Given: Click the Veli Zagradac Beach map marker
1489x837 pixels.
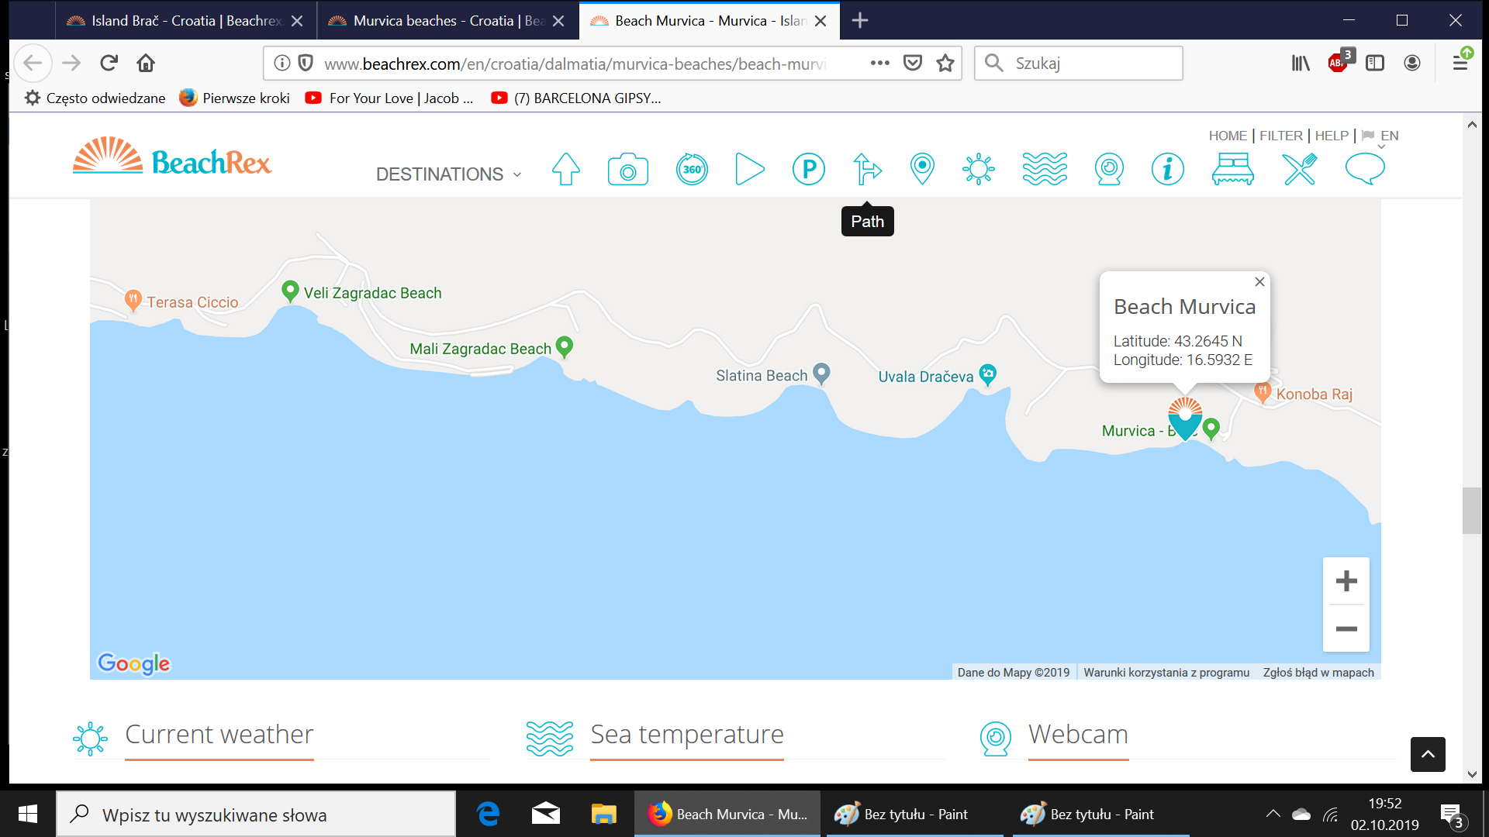Looking at the screenshot, I should 290,291.
